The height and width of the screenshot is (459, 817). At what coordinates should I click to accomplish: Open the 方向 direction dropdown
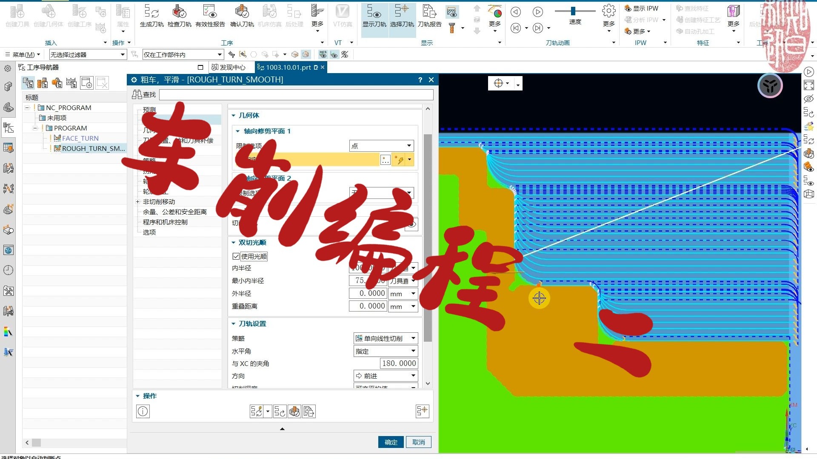click(386, 376)
